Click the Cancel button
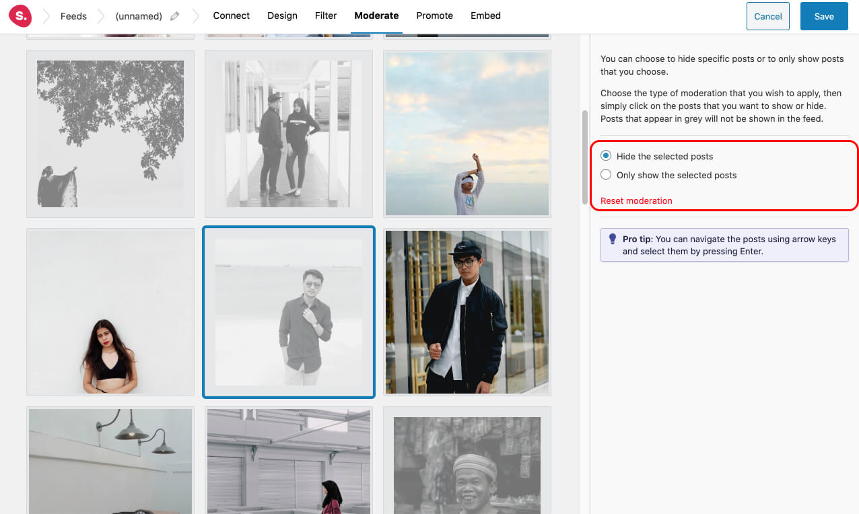Viewport: 859px width, 514px height. point(768,16)
